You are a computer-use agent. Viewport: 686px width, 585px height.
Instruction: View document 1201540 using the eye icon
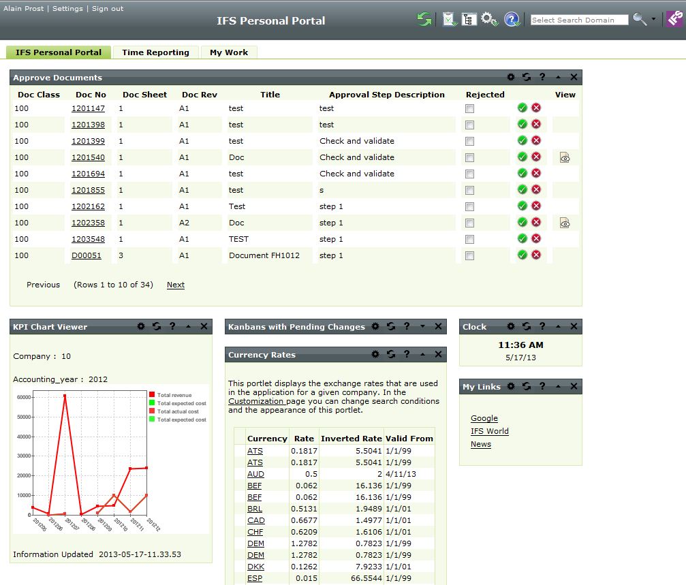[565, 157]
